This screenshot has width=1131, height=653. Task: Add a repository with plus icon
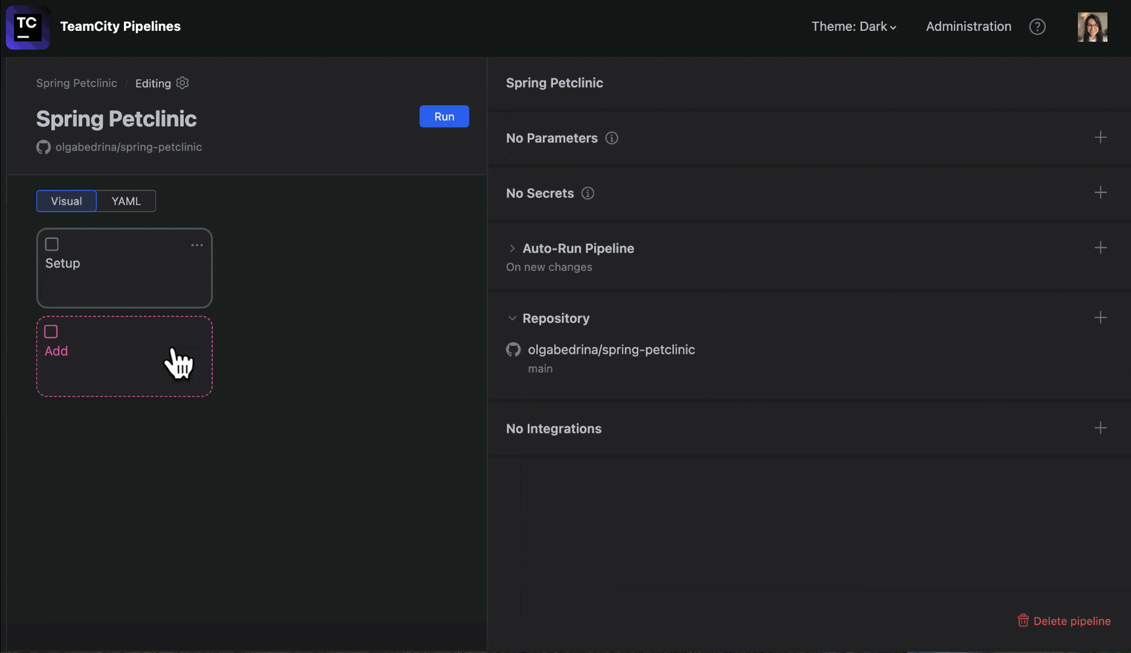tap(1101, 317)
